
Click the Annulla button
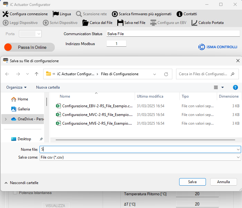[223, 182]
